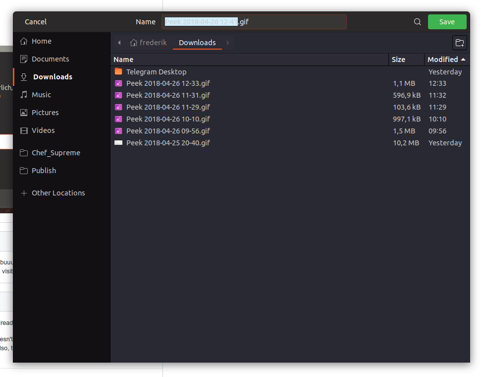Select the Videos sidebar entry
Viewport: 483px width, 377px height.
point(61,130)
